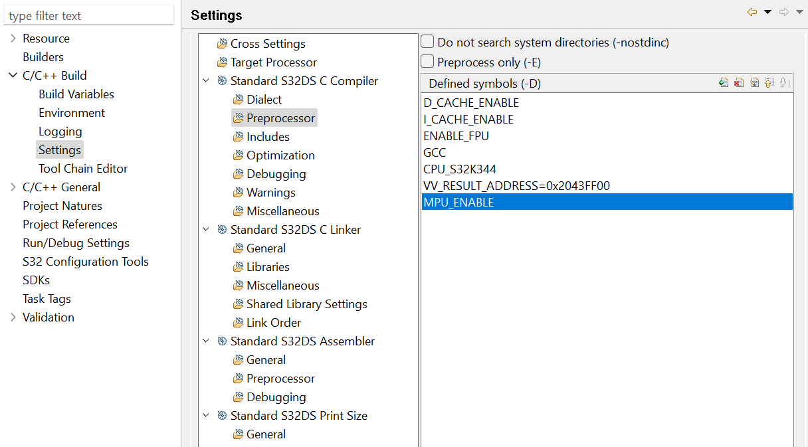Click the Optimization page icon

[238, 155]
